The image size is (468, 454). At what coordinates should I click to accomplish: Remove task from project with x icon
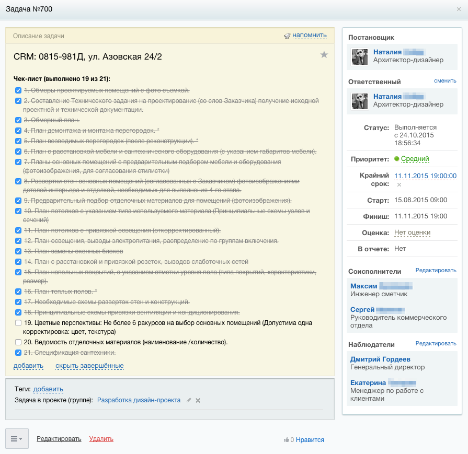click(x=198, y=400)
